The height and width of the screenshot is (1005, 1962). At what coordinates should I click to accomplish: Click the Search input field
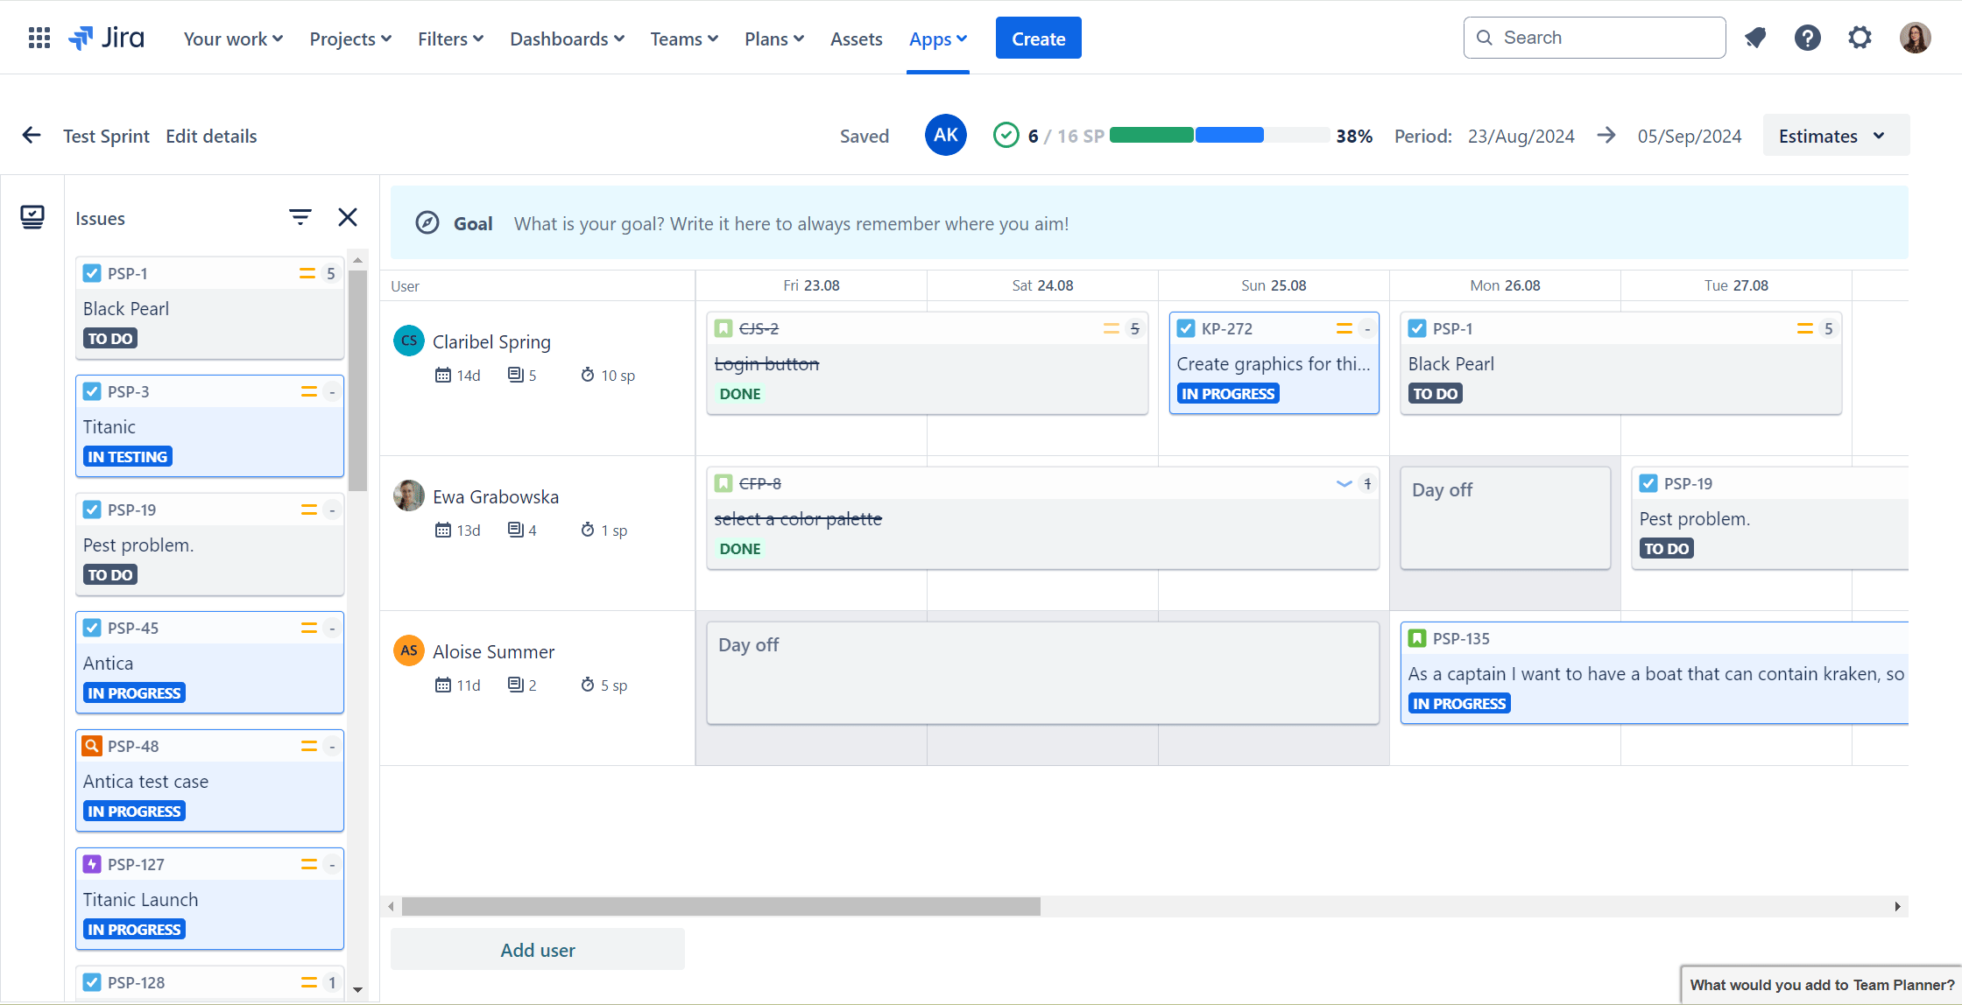1595,38
